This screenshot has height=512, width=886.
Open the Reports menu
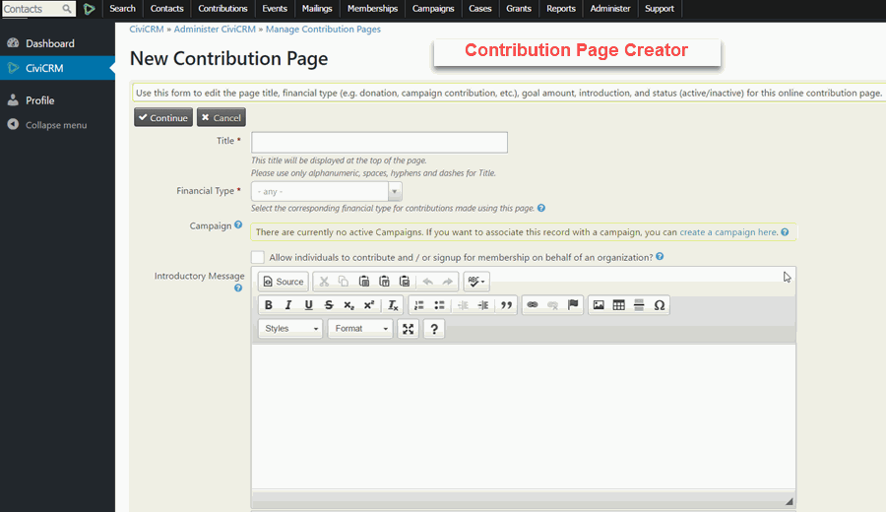pyautogui.click(x=561, y=9)
